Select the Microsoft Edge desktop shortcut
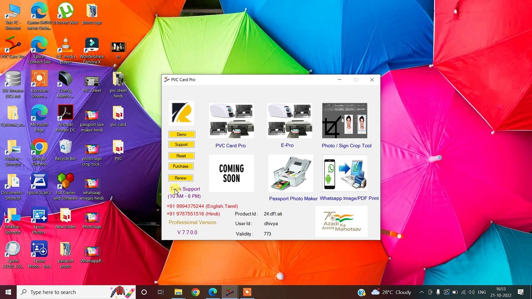 [39, 119]
